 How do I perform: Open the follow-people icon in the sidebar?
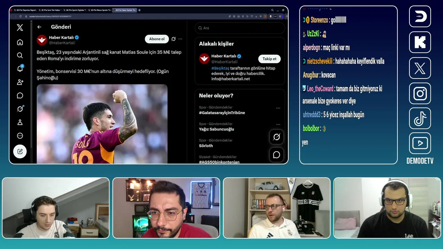click(x=20, y=82)
